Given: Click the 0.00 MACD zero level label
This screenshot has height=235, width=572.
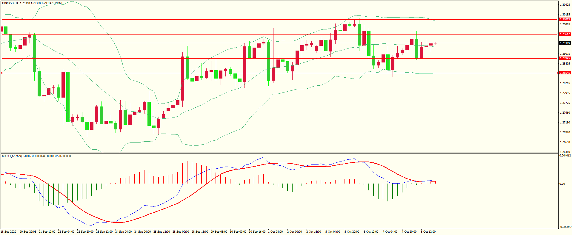Looking at the screenshot, I should pyautogui.click(x=562, y=184).
